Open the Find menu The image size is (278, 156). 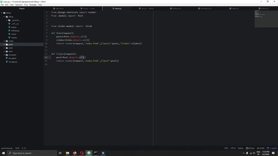pyautogui.click(x=26, y=5)
